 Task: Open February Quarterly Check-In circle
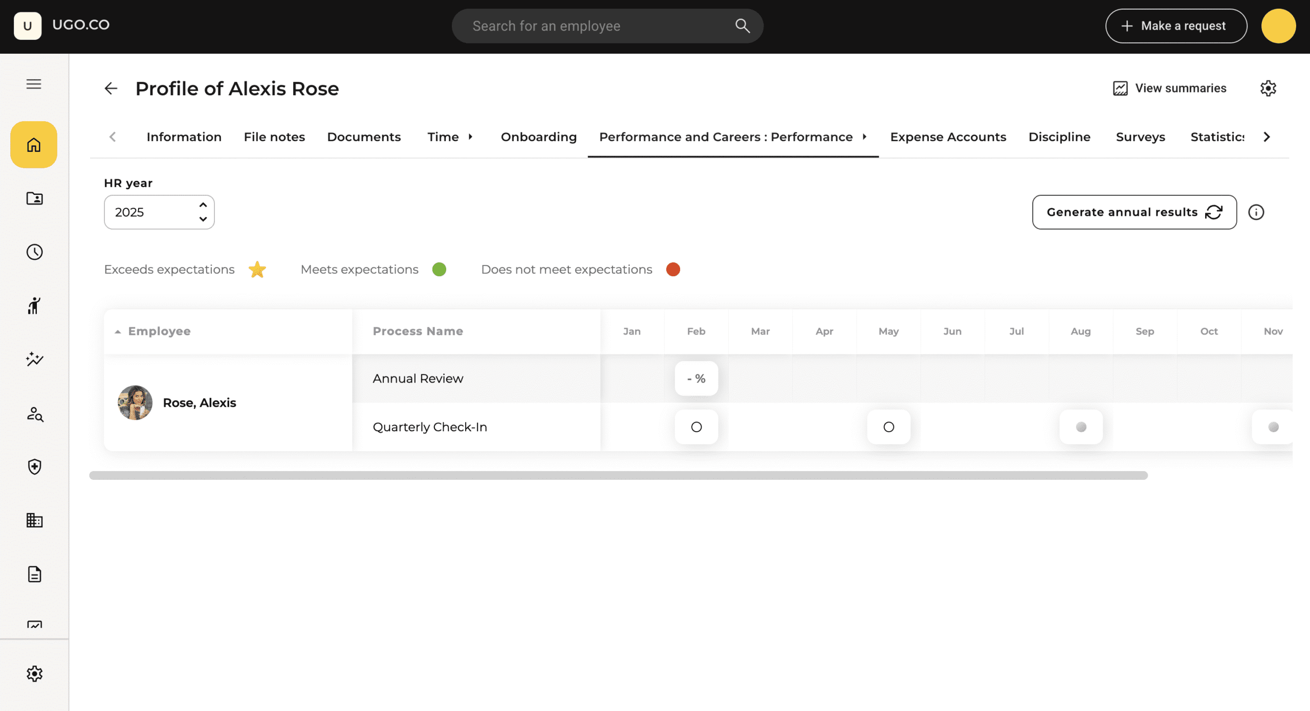696,427
